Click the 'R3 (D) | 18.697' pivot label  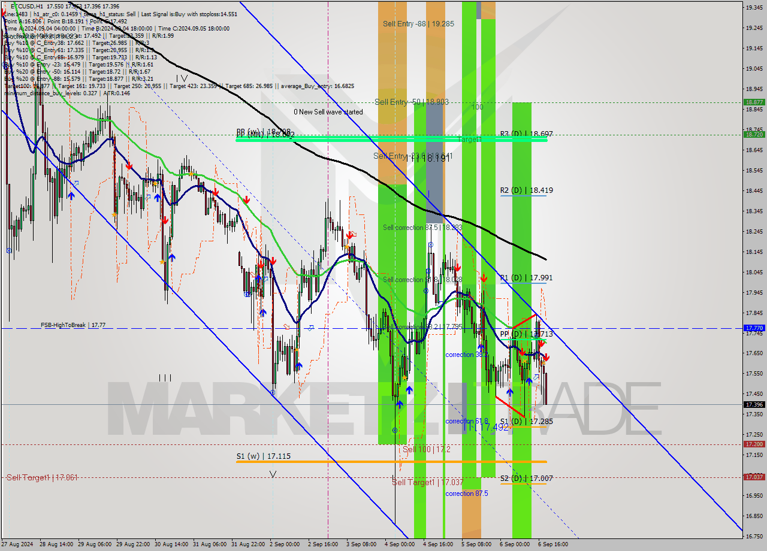527,134
